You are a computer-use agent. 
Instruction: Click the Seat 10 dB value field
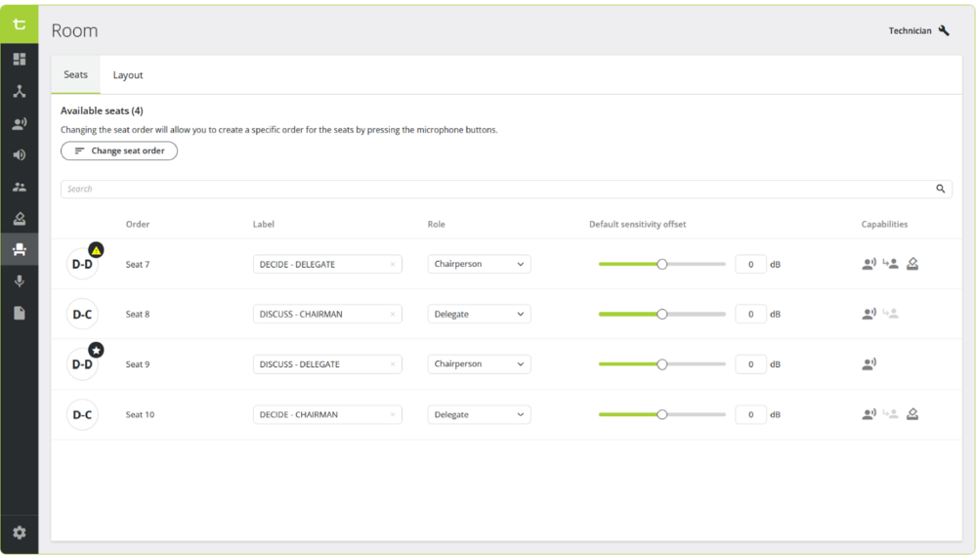(x=750, y=414)
